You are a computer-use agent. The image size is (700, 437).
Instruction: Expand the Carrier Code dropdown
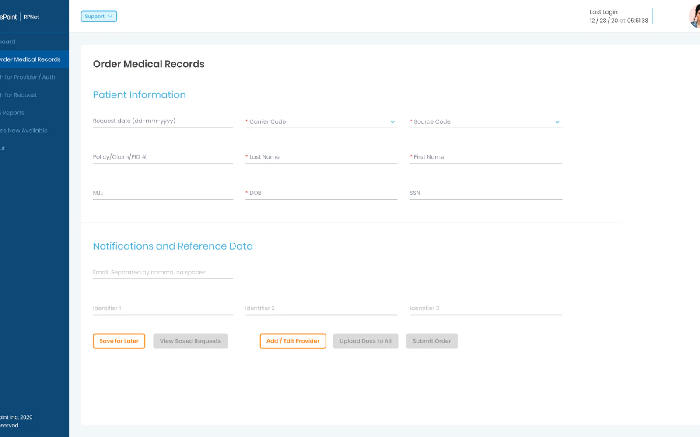pyautogui.click(x=321, y=121)
